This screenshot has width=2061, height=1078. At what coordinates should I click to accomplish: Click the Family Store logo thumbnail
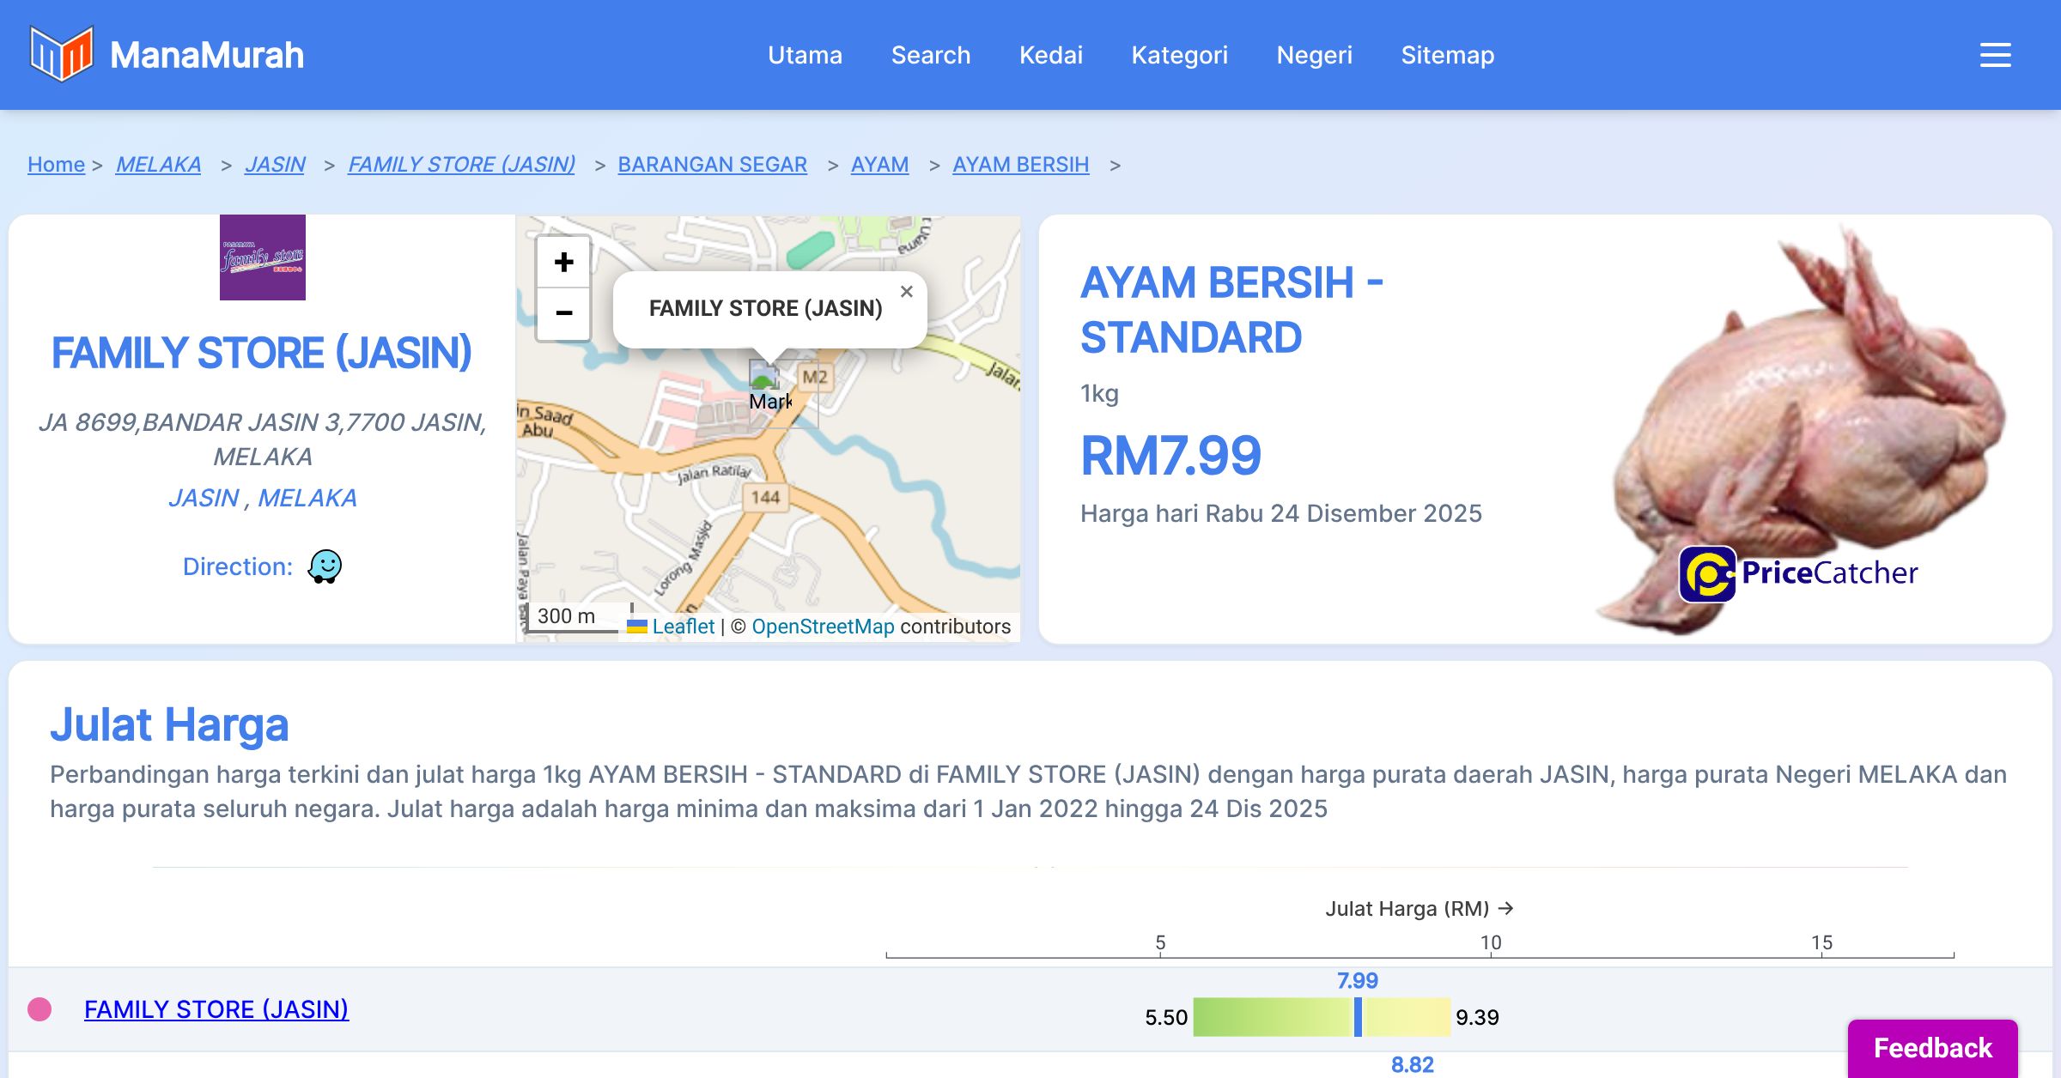point(262,257)
